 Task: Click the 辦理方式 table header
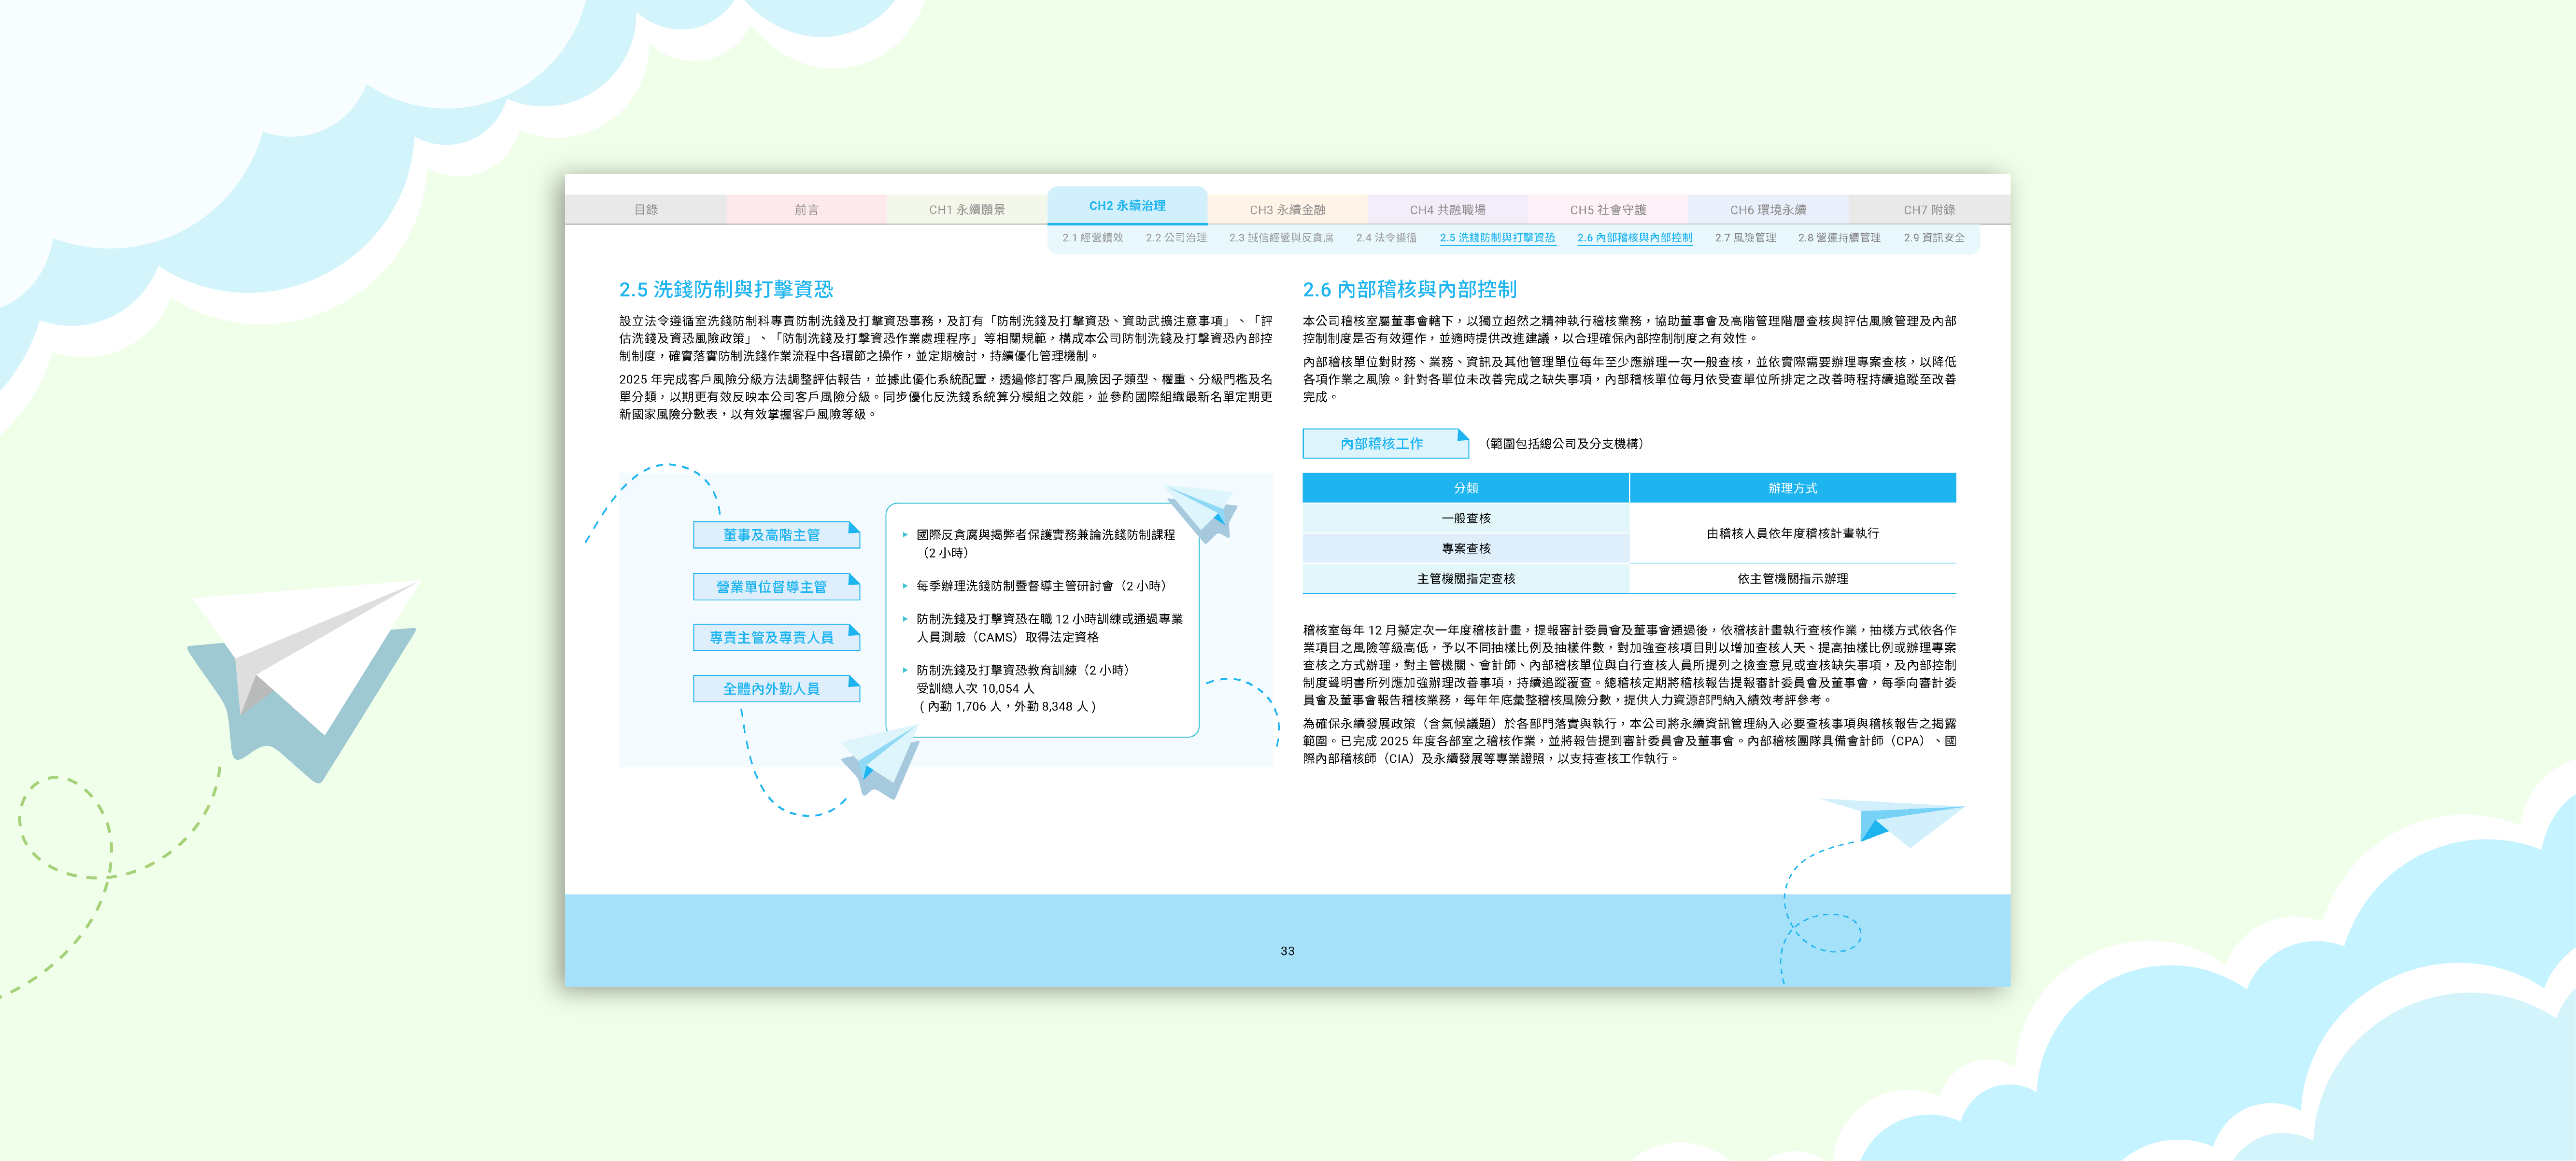pos(1792,488)
